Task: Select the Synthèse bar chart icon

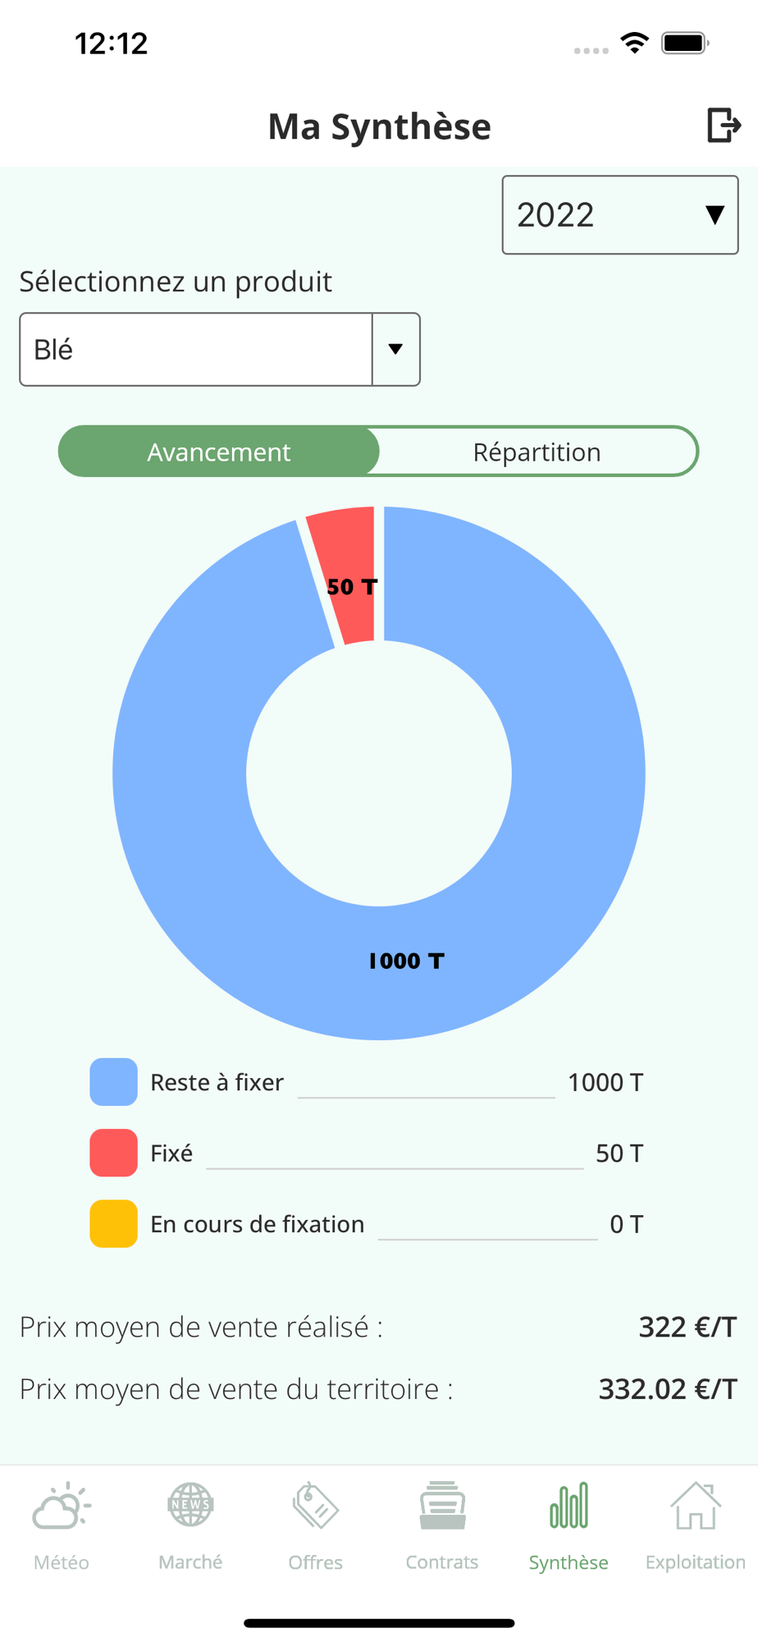Action: [x=568, y=1506]
